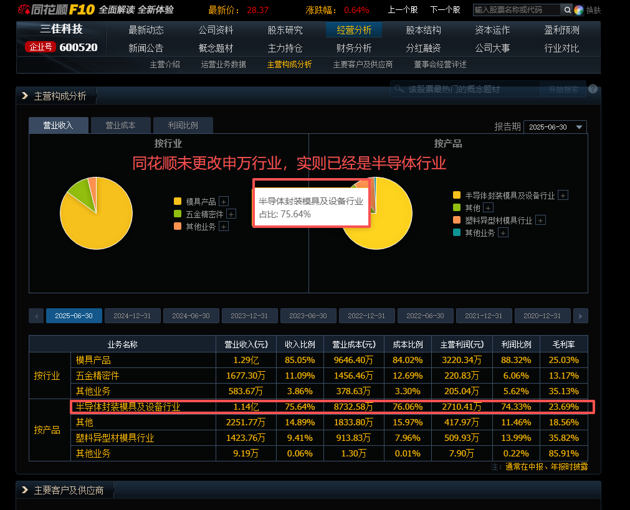This screenshot has width=630, height=510.
Task: Open the 财务分析 menu item
Action: [x=354, y=48]
